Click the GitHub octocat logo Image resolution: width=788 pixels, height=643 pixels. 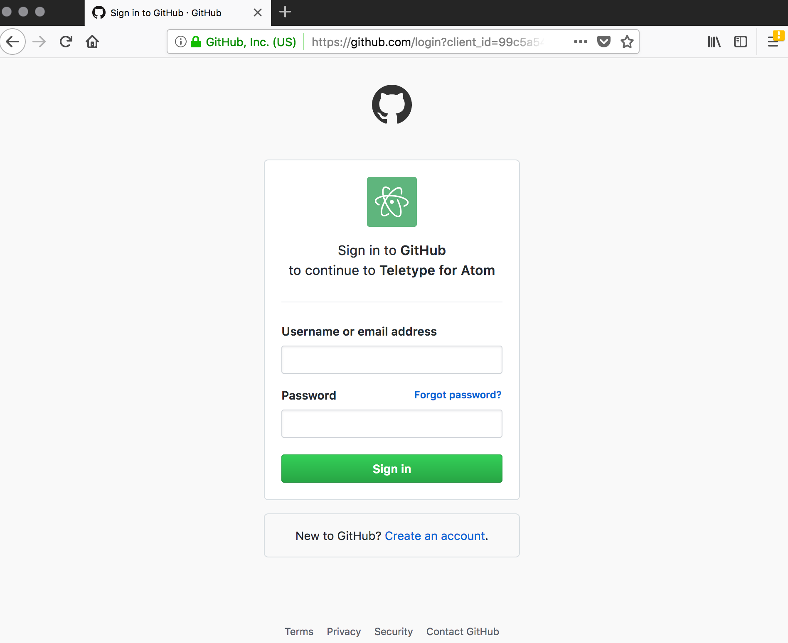[x=391, y=105]
